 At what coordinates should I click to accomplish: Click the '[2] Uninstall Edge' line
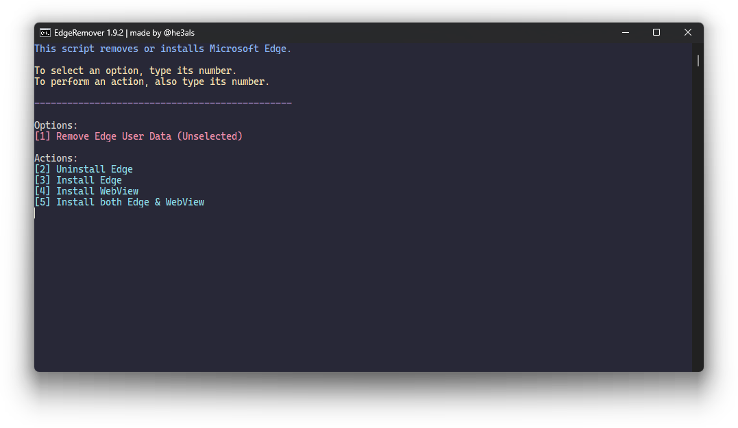(84, 169)
